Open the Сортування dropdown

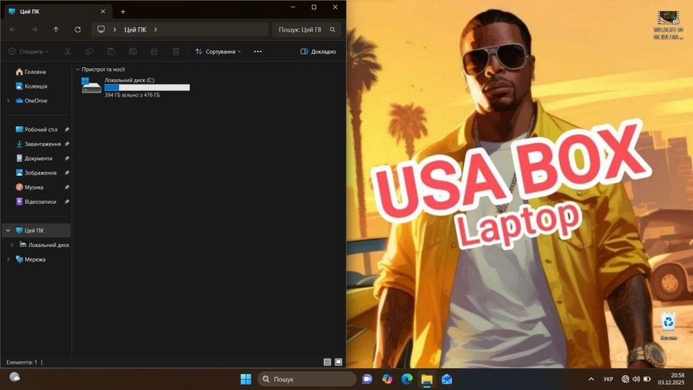click(218, 52)
